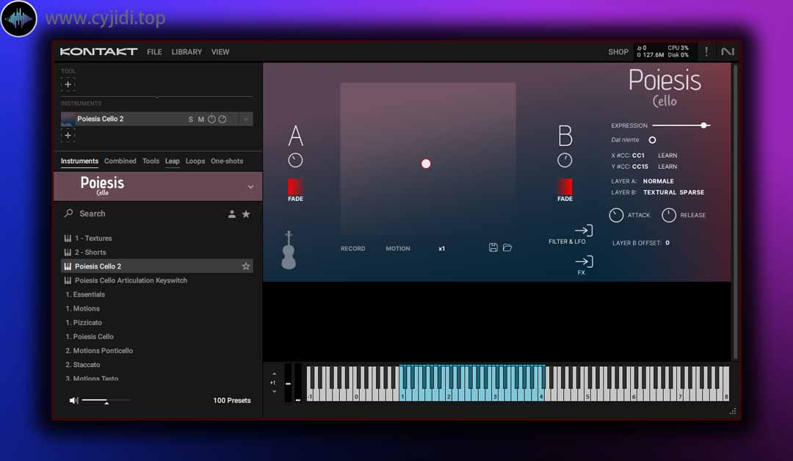The height and width of the screenshot is (461, 793).
Task: Solo the Poiesis Cello 2 instrument
Action: tap(191, 120)
